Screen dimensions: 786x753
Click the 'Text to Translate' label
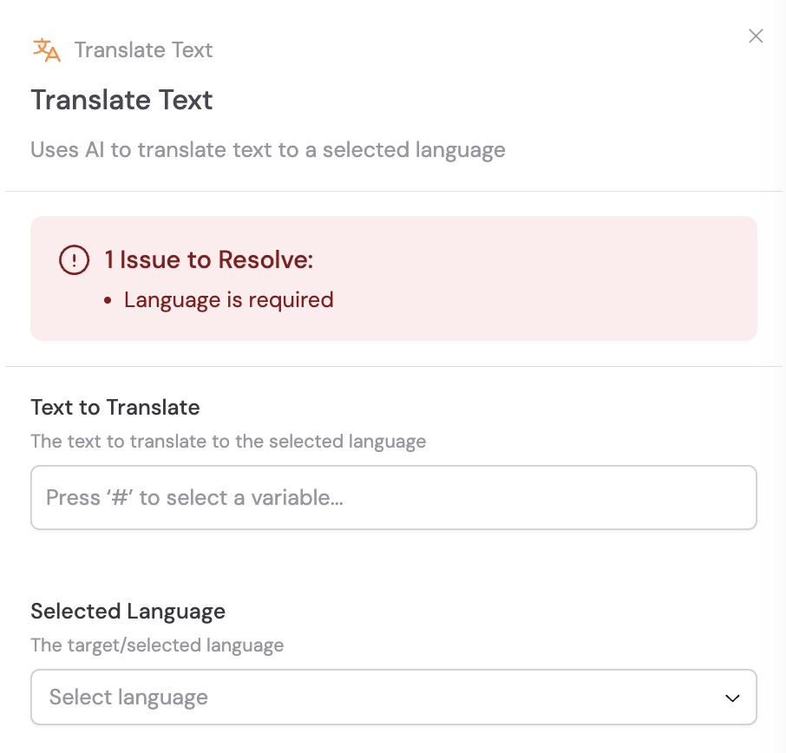pyautogui.click(x=115, y=407)
